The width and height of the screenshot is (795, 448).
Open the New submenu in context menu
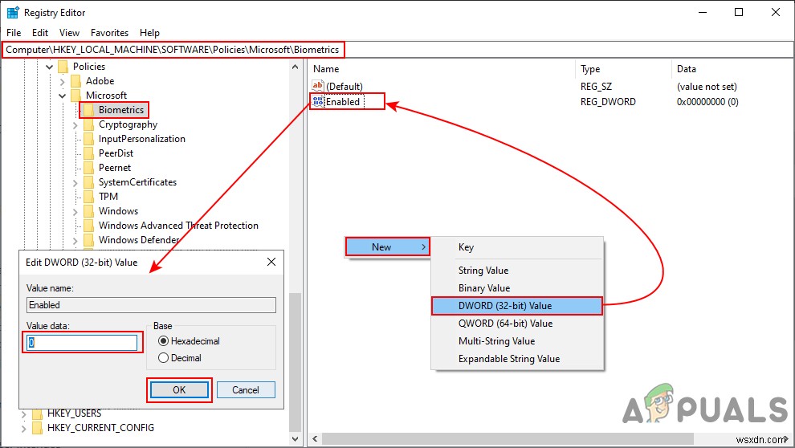click(x=388, y=246)
